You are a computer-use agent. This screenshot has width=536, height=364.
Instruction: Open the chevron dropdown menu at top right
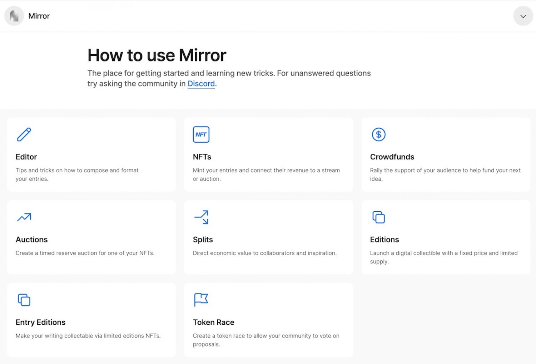(523, 16)
